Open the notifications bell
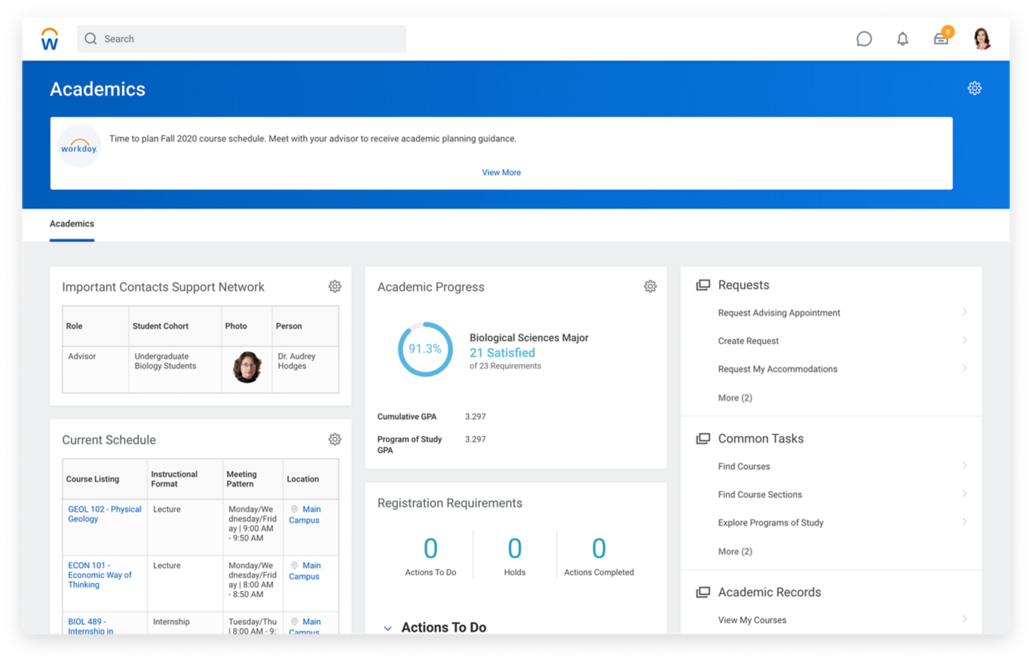The image size is (1032, 662). pos(902,39)
